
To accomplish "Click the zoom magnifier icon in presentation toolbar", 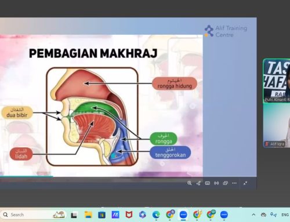I will click(x=190, y=183).
